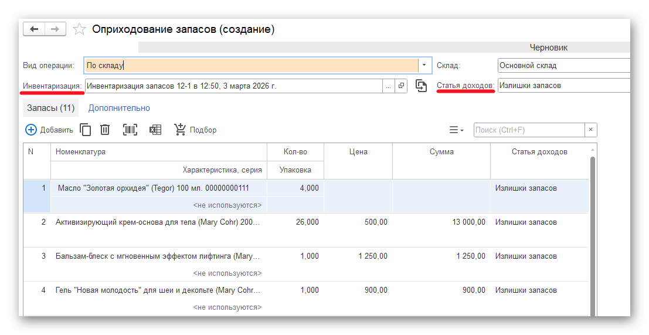
Task: Click the barcode scanner icon
Action: (x=130, y=130)
